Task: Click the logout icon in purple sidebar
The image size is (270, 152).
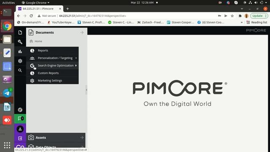Action: (x=20, y=138)
